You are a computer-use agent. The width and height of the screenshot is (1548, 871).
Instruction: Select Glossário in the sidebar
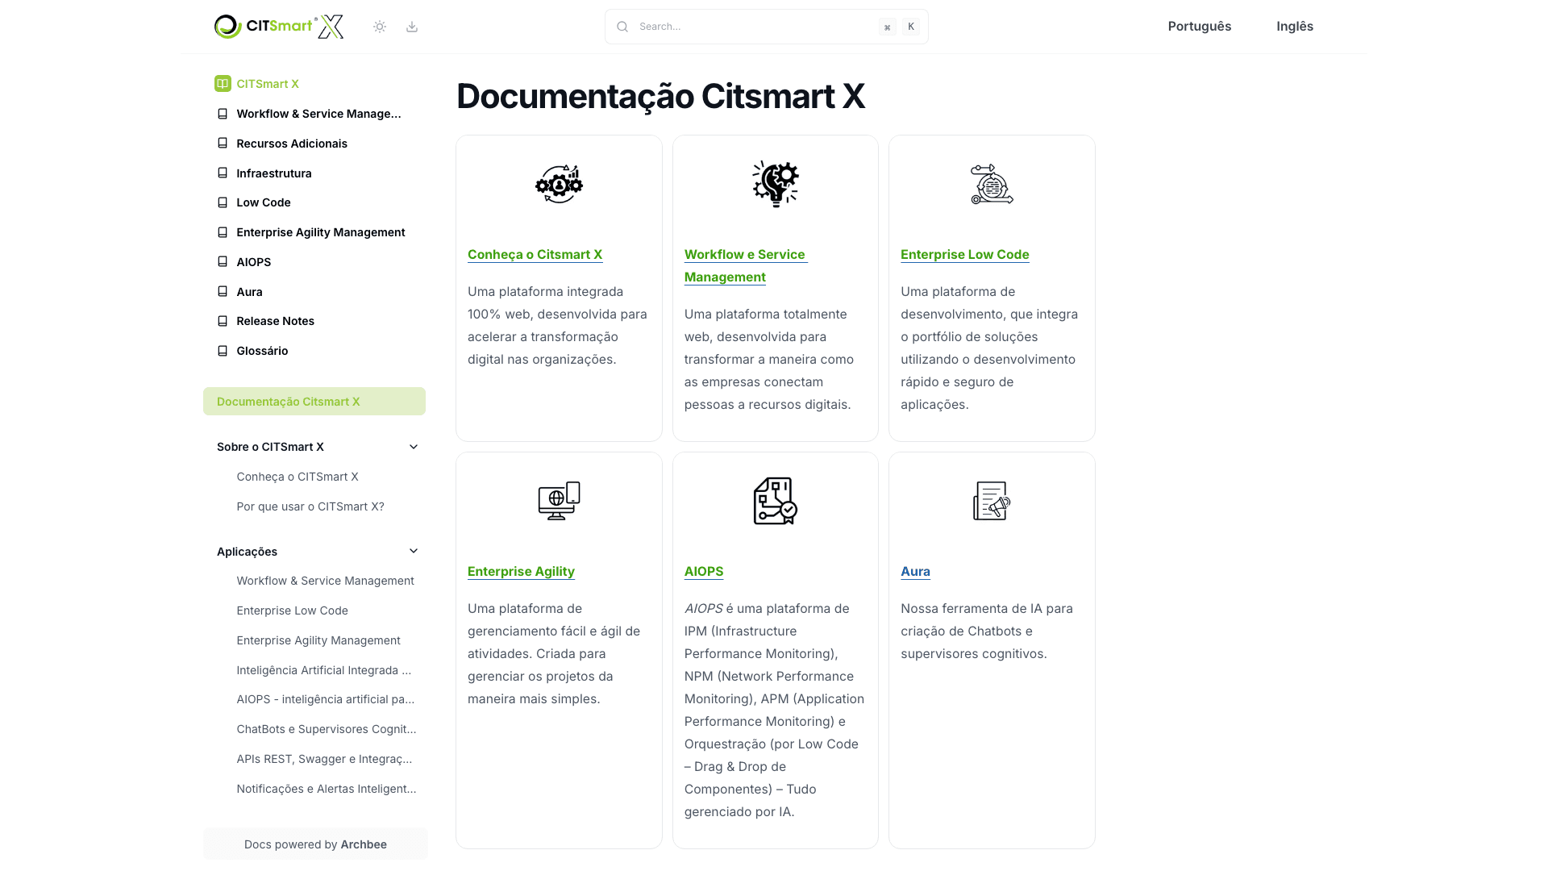pos(262,350)
